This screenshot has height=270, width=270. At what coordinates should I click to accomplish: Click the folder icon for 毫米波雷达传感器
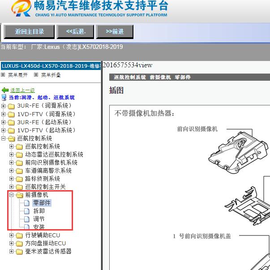click(x=19, y=252)
